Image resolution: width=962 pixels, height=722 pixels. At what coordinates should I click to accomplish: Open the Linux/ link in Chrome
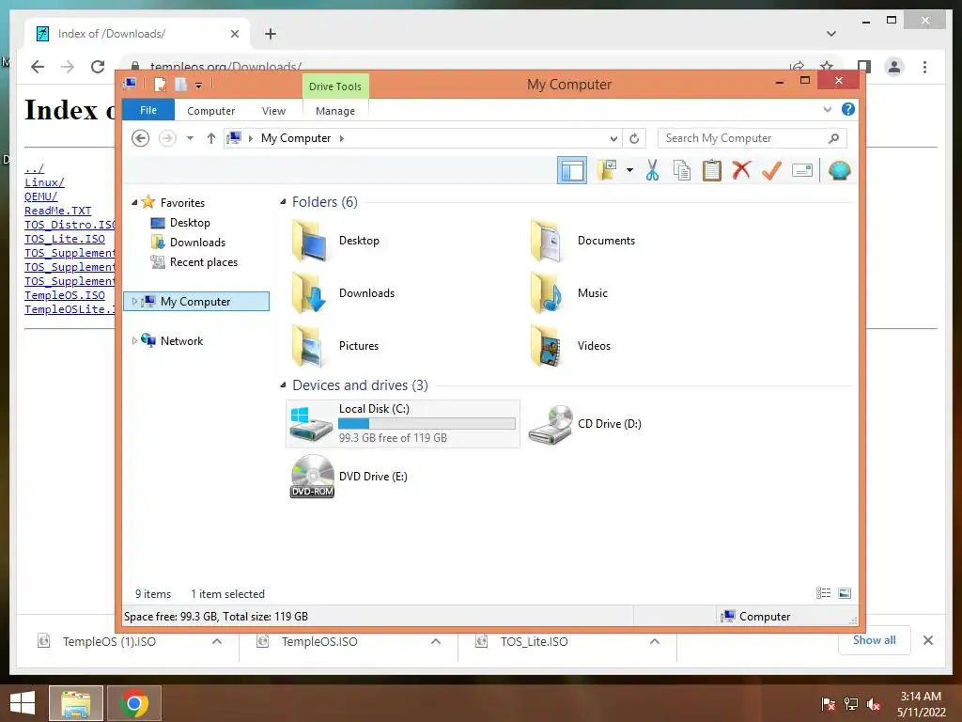44,182
